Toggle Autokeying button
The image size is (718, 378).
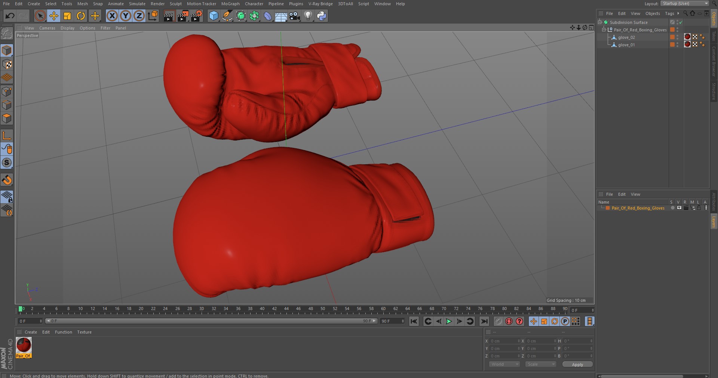tap(509, 321)
